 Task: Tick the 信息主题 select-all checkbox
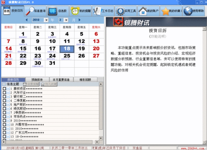click(x=4, y=84)
